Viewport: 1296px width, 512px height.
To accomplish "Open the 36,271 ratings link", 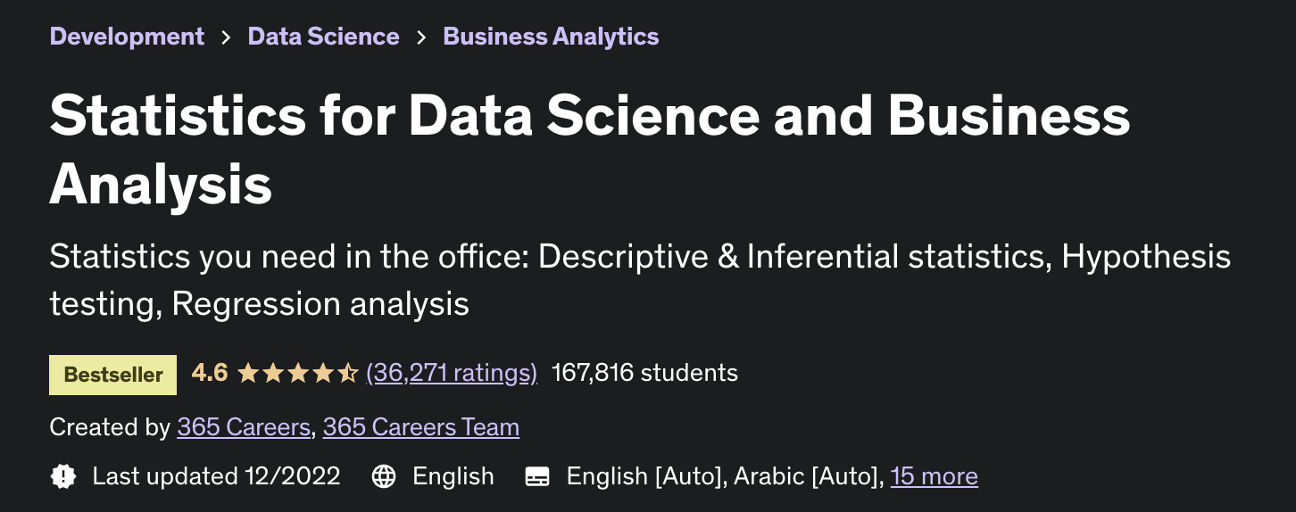I will (452, 373).
